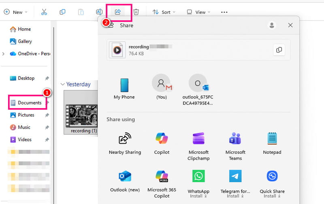The height and width of the screenshot is (204, 324).
Task: Expand the OneDrive tree node
Action: point(4,53)
